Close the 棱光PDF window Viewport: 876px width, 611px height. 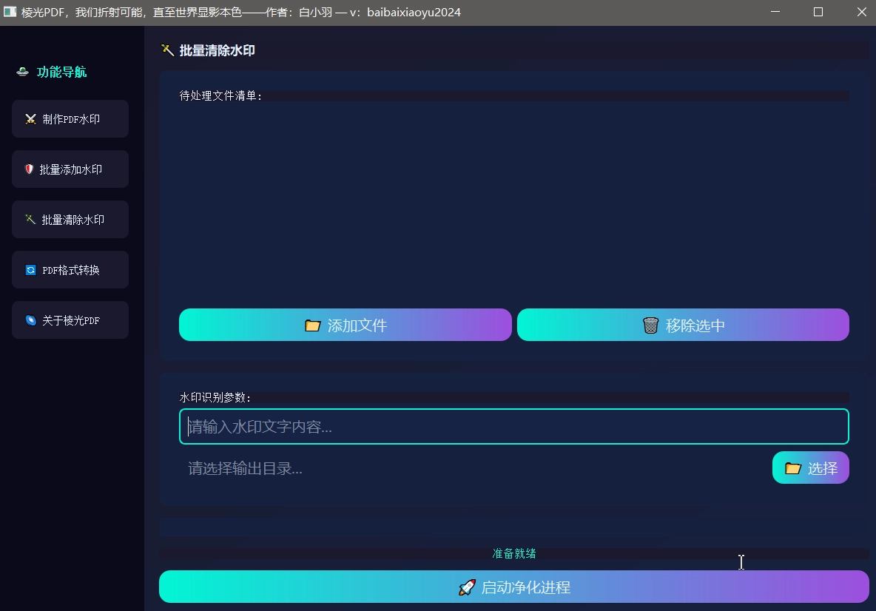(x=861, y=12)
